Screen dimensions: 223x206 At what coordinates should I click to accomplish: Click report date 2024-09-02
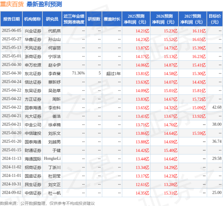tap(11, 192)
